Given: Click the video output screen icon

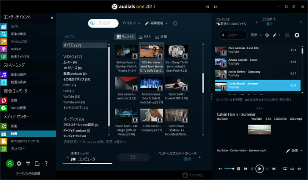Looking at the screenshot, I should pyautogui.click(x=285, y=169).
